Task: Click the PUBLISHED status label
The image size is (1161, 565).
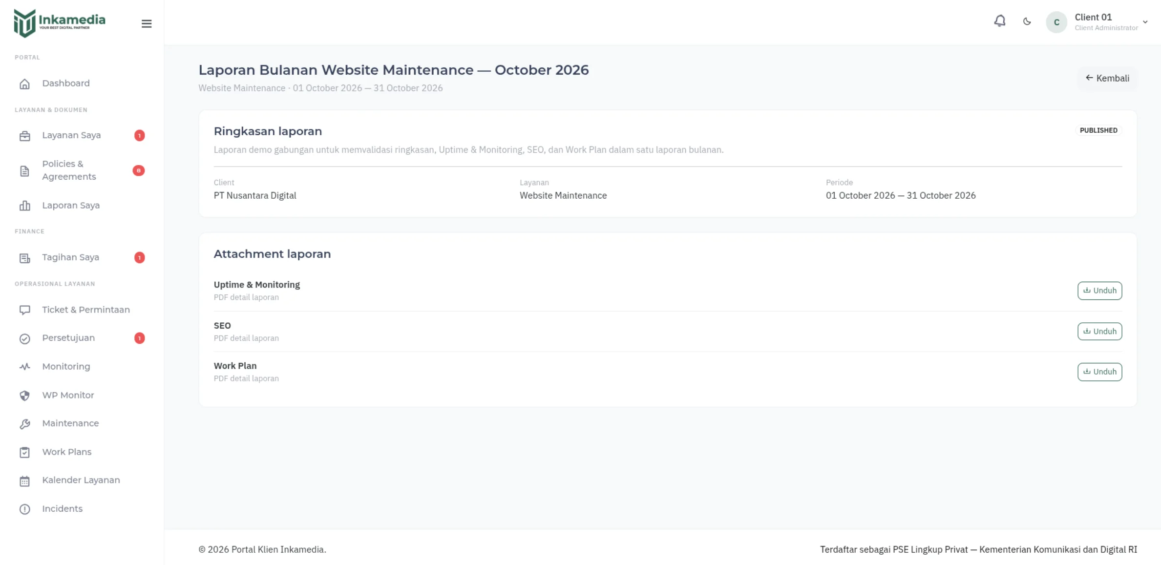Action: coord(1098,130)
